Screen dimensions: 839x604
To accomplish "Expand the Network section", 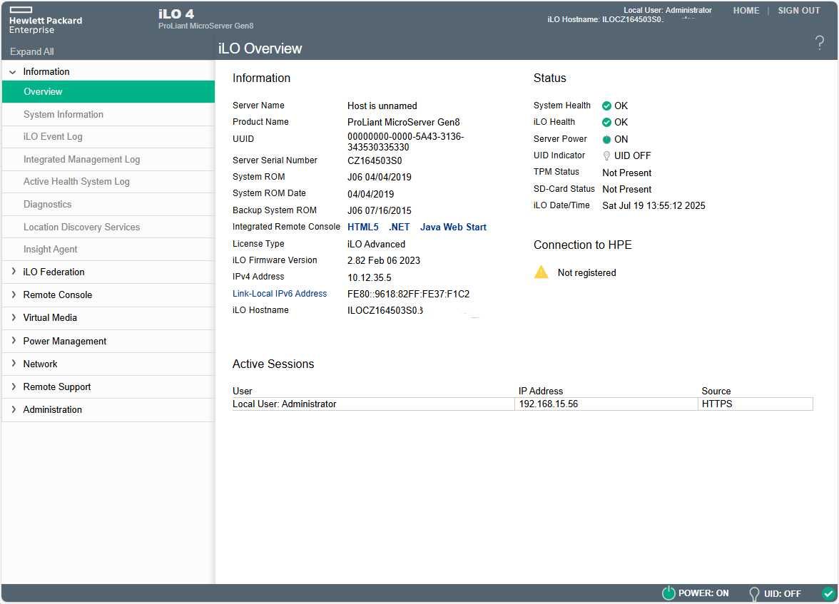I will point(14,363).
